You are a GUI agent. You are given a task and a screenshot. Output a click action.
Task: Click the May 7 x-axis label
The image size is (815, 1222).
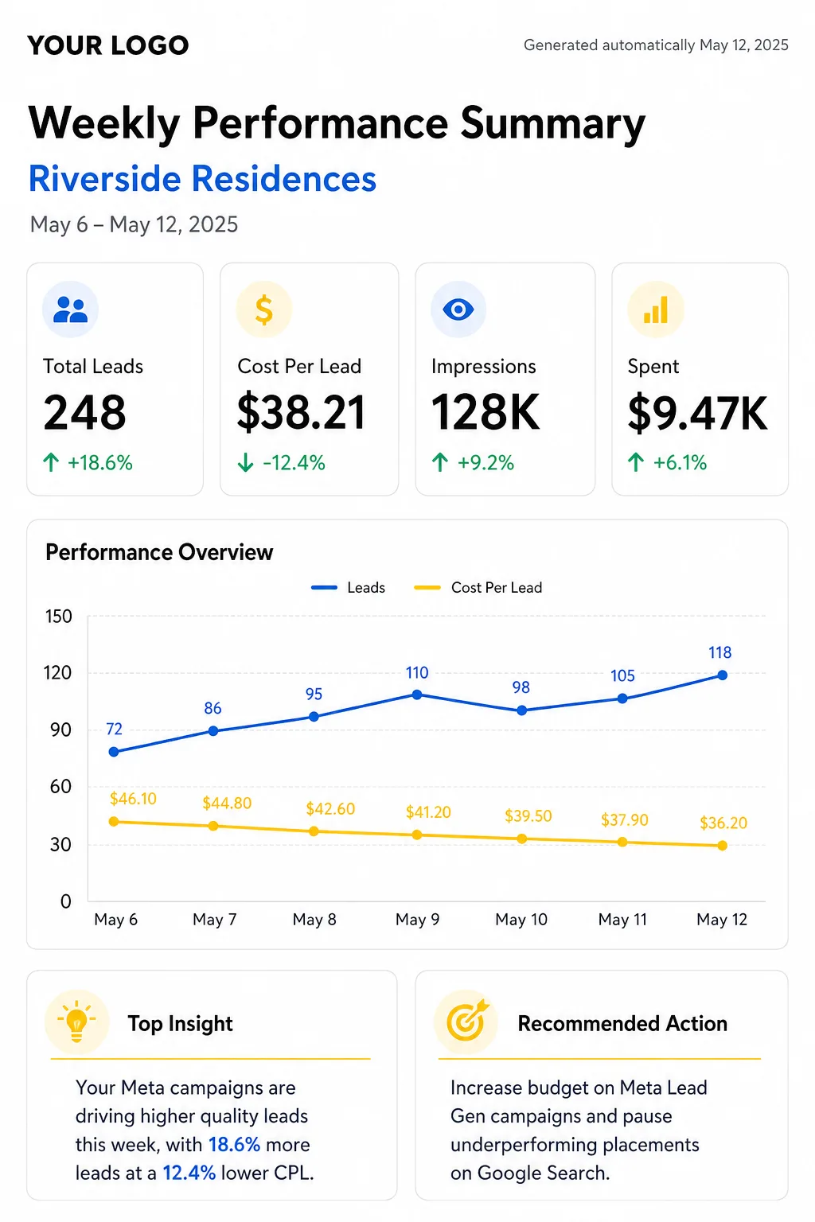pyautogui.click(x=215, y=920)
